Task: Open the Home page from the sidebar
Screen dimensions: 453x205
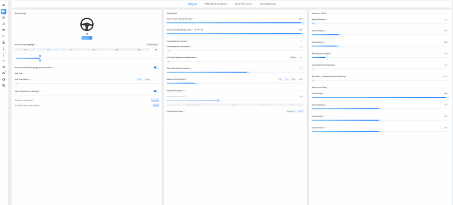Action: pos(4,5)
